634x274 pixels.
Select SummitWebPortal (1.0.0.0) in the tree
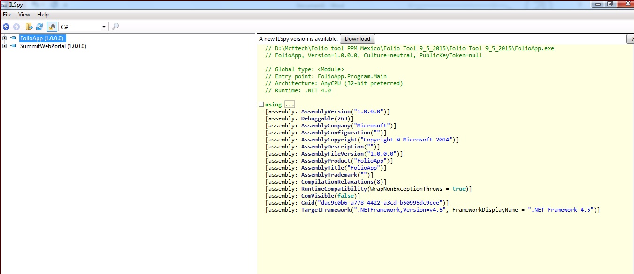(53, 46)
